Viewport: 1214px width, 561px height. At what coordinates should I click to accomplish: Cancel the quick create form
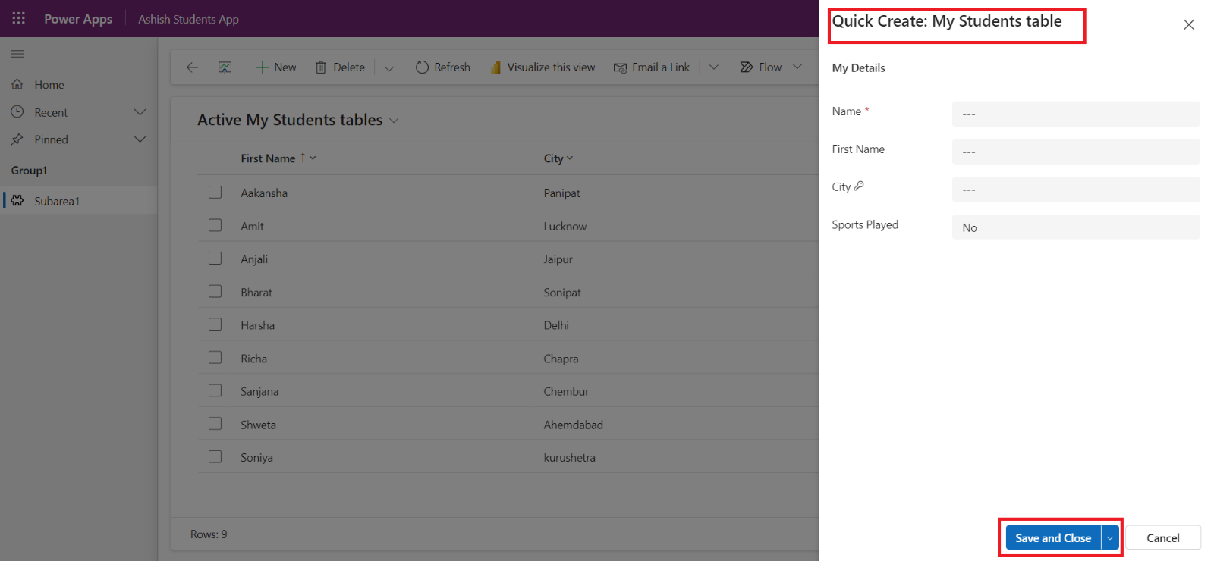pos(1162,538)
